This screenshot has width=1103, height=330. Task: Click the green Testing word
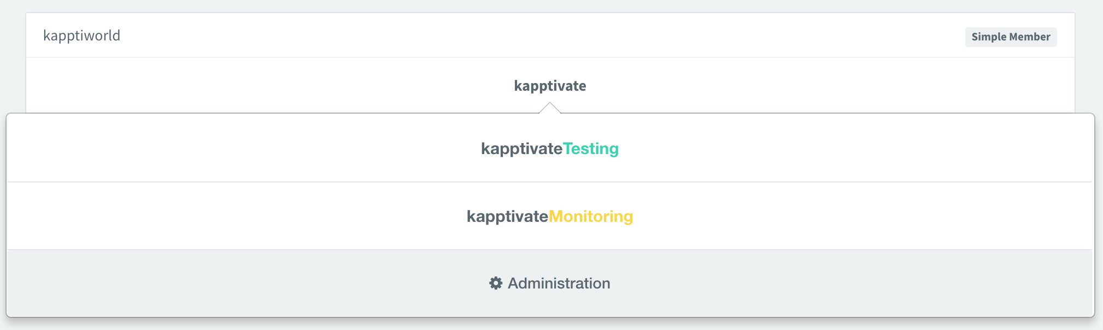click(591, 149)
